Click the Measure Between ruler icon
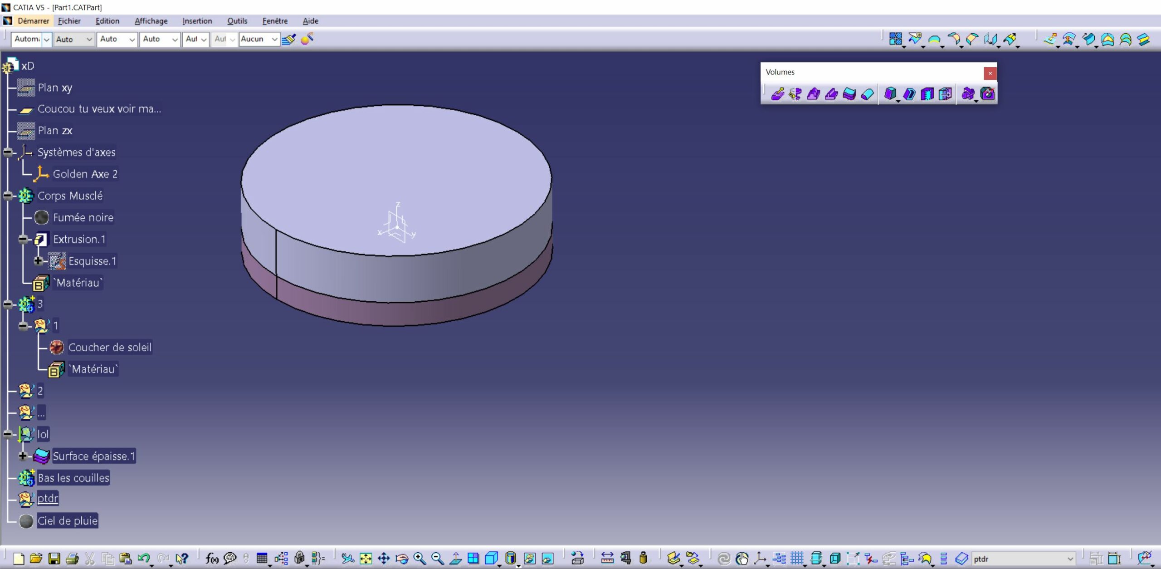This screenshot has width=1161, height=569. 607,558
